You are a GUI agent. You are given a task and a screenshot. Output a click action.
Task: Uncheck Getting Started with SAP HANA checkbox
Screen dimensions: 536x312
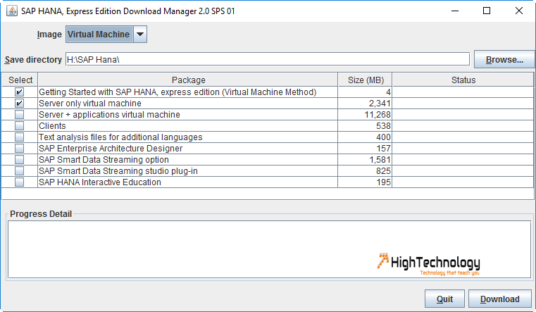click(x=20, y=92)
